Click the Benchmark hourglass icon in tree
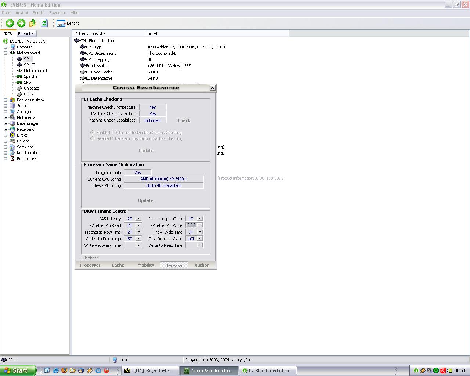 12,159
